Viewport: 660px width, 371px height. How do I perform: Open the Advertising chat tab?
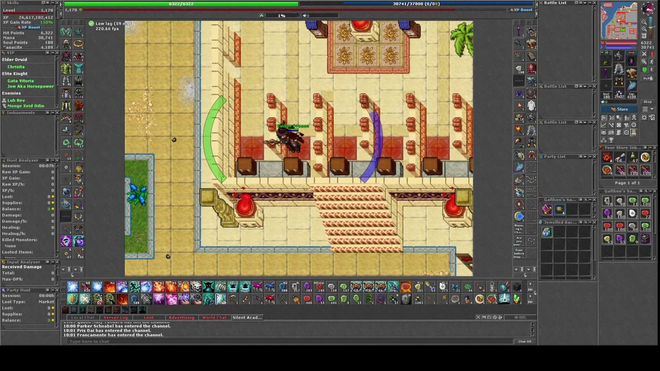[x=181, y=317]
